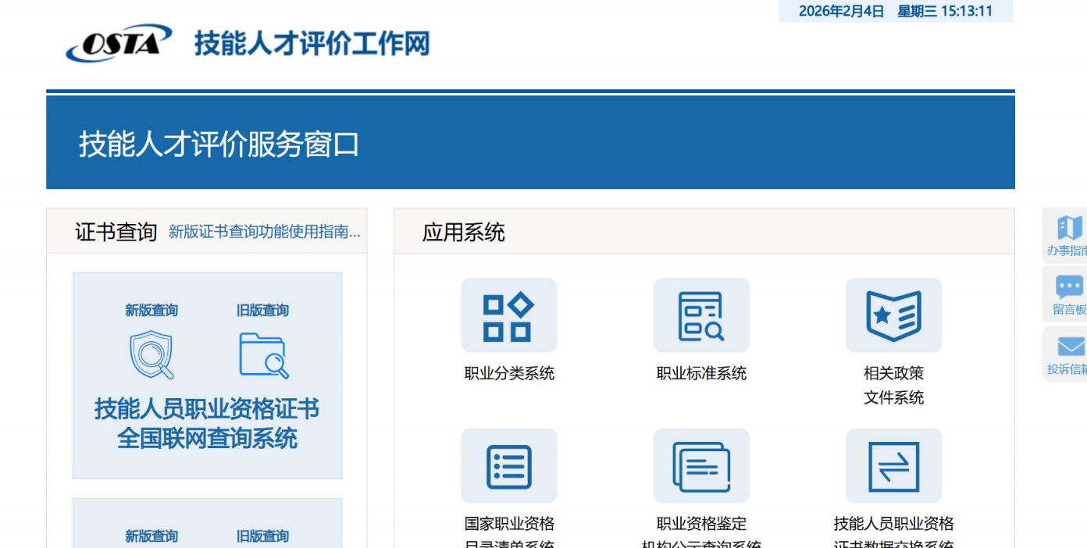Open the 相关政策文件系统 book star icon
The width and height of the screenshot is (1087, 548).
tap(893, 315)
